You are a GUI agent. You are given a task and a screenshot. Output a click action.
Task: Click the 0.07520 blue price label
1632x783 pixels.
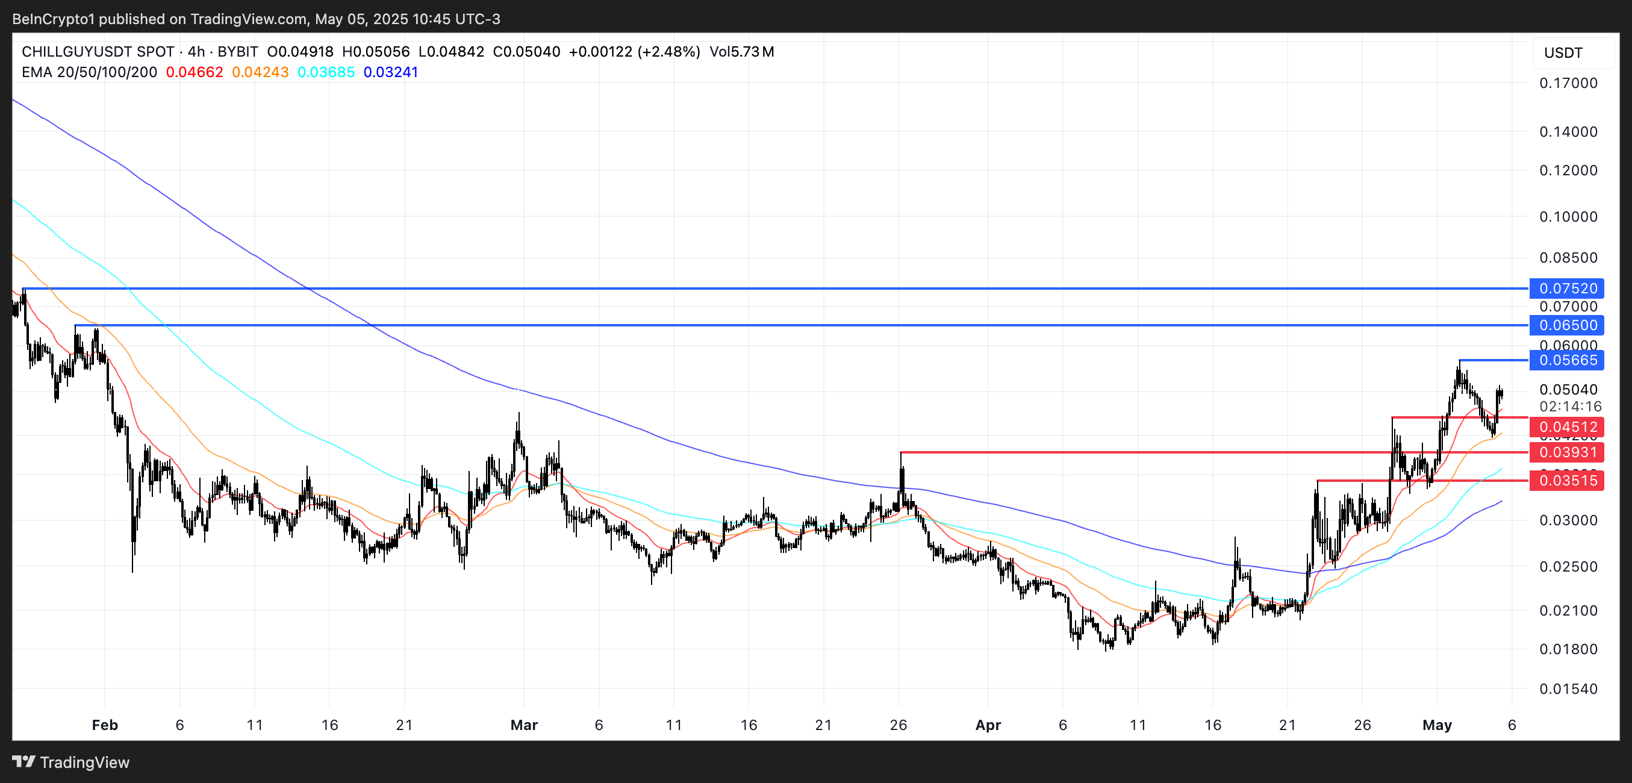tap(1566, 289)
